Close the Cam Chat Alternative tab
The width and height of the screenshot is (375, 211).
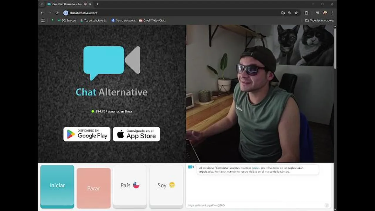tap(90, 4)
